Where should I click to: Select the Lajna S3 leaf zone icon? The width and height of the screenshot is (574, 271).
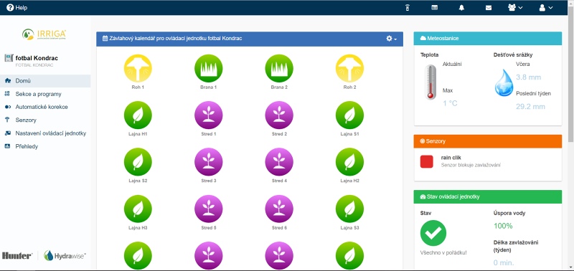click(349, 209)
